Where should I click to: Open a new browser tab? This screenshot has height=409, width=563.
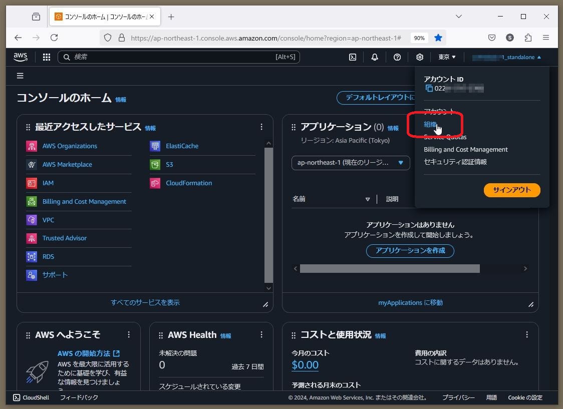(171, 17)
